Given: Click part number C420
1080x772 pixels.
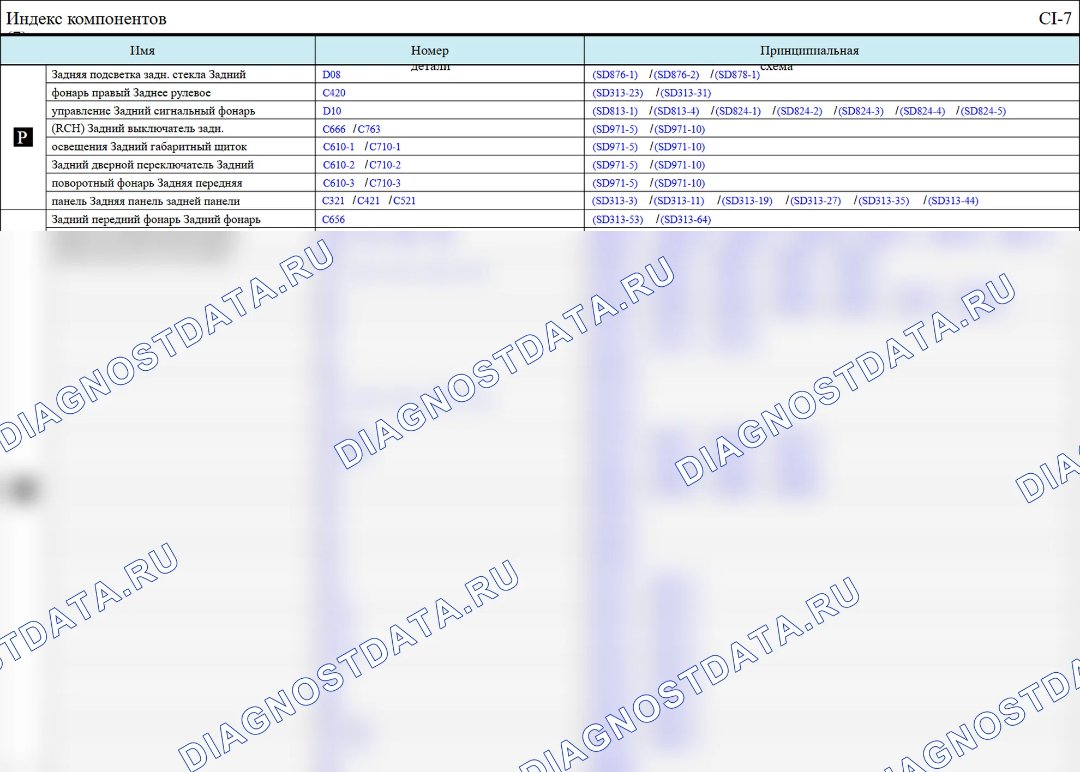Looking at the screenshot, I should click(x=334, y=93).
